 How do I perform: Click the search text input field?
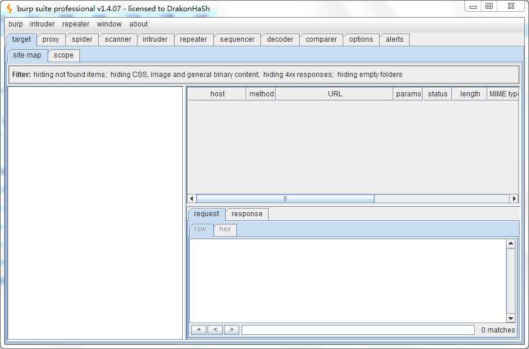tap(359, 330)
